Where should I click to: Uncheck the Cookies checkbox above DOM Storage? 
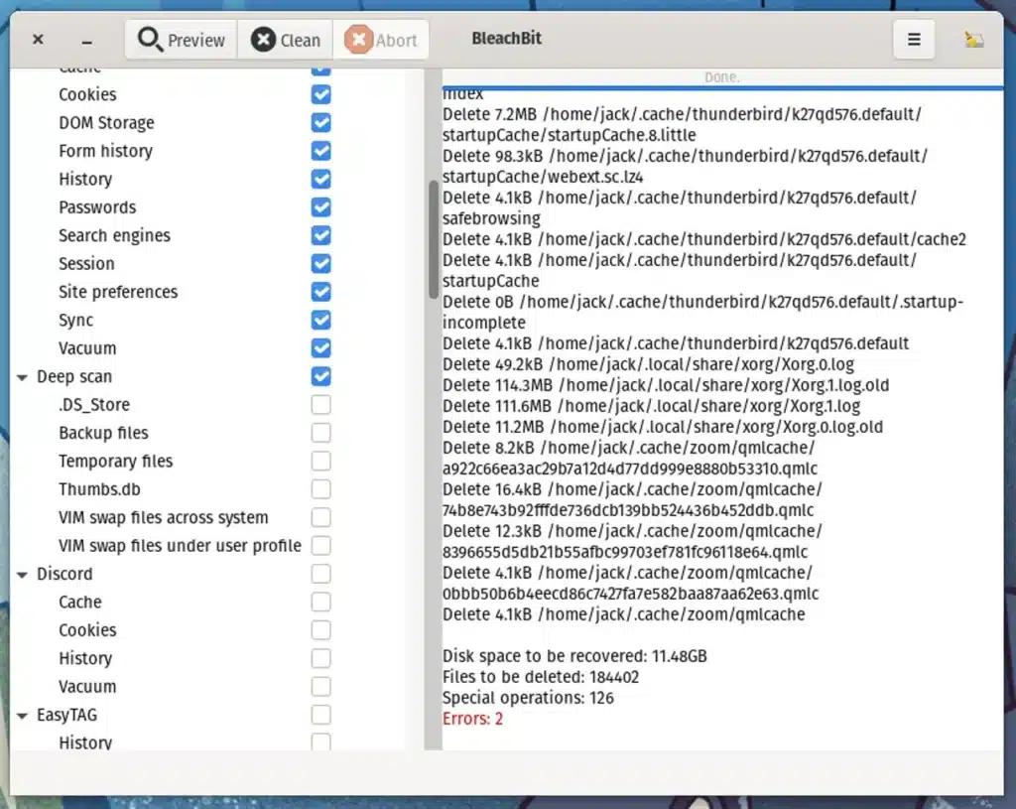[320, 94]
